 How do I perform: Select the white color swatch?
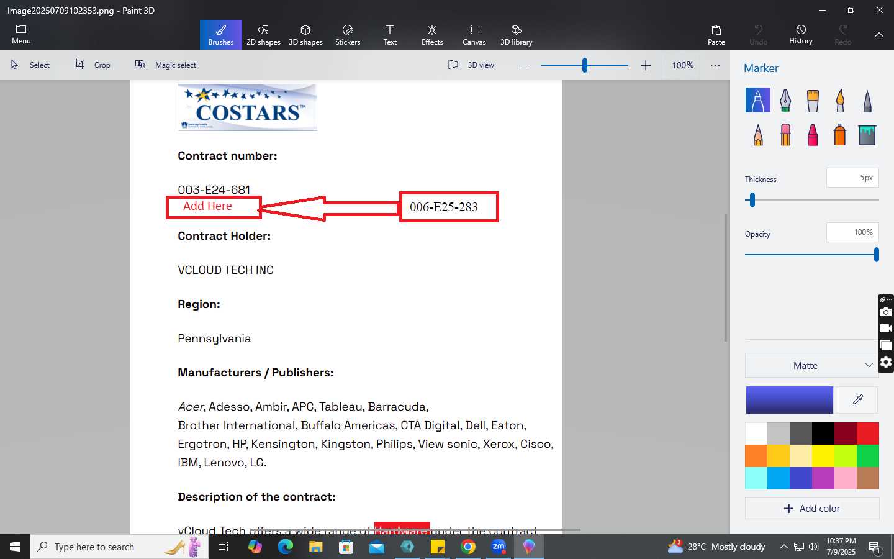click(756, 434)
